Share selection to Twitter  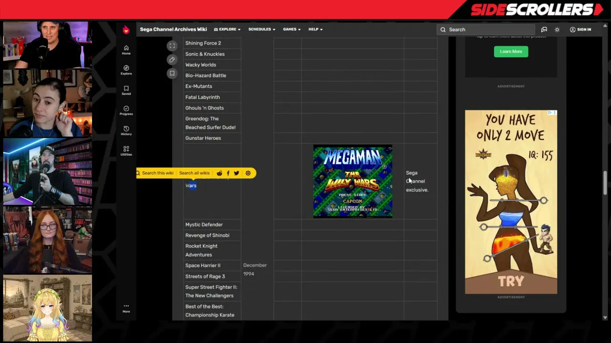point(236,173)
